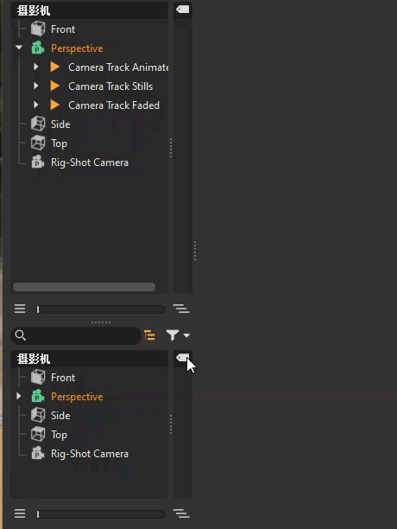Select the Perspective label in lower list
The width and height of the screenshot is (397, 529).
(77, 397)
